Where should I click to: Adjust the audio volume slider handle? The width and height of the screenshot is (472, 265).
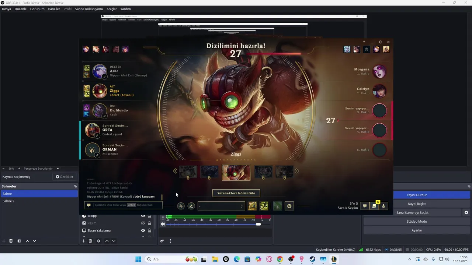tap(258, 224)
